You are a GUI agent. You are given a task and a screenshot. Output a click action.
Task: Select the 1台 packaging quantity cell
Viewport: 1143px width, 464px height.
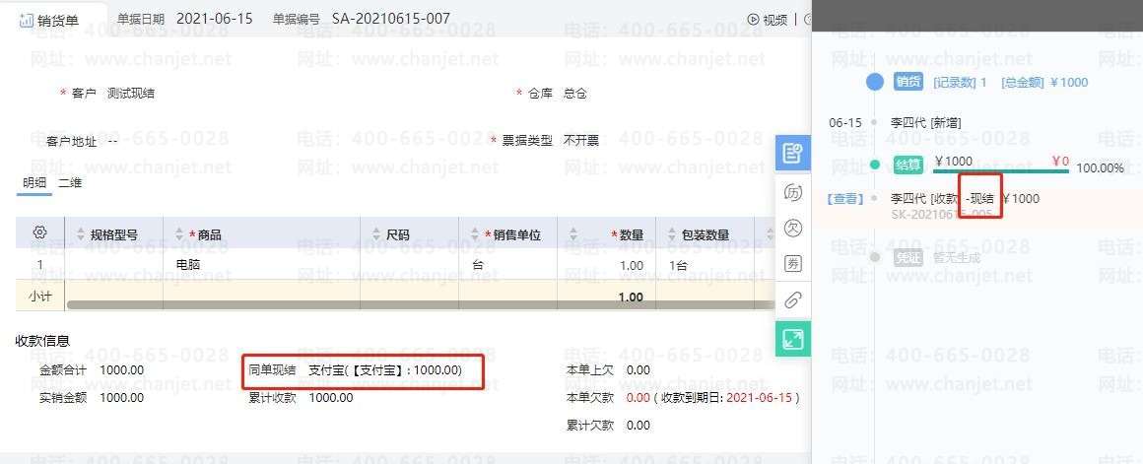(705, 265)
